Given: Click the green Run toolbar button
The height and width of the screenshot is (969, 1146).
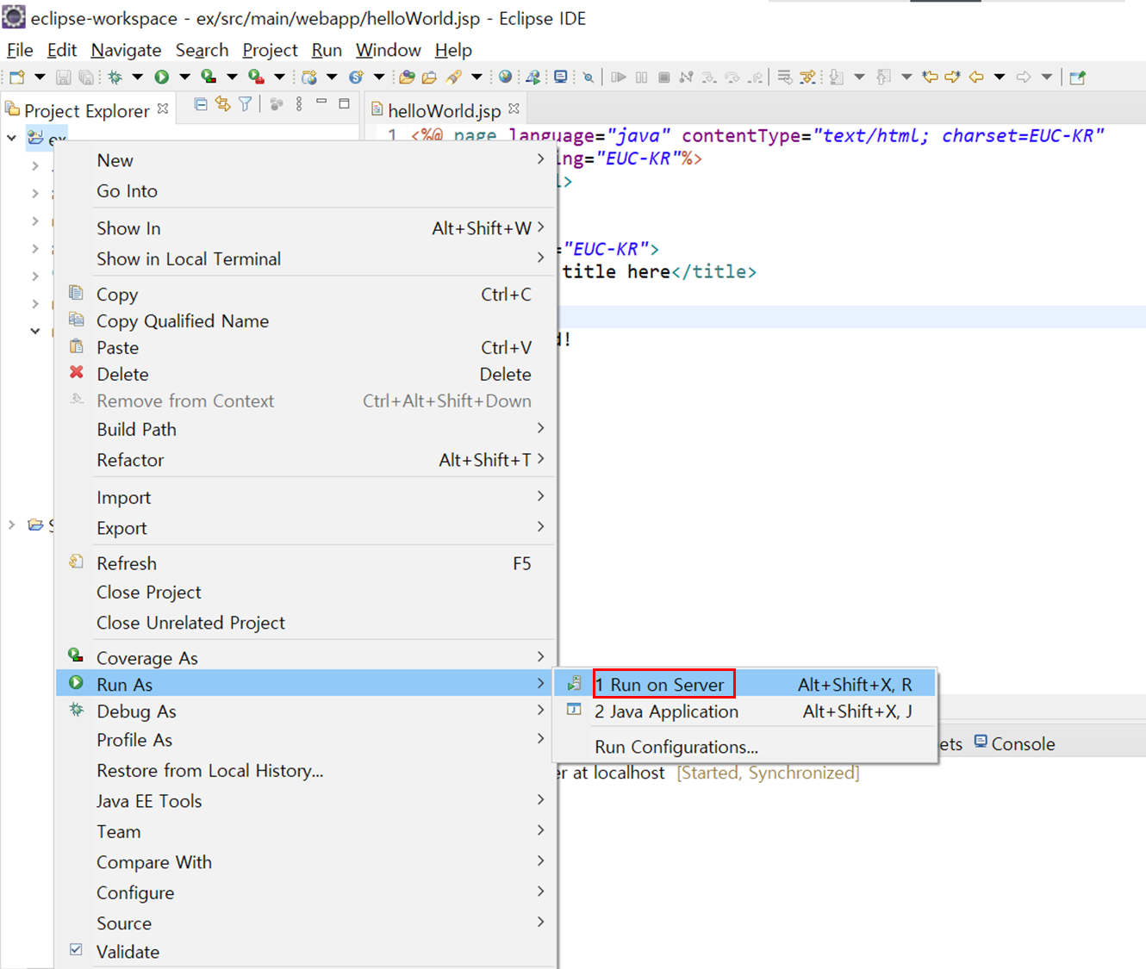Looking at the screenshot, I should coord(161,77).
